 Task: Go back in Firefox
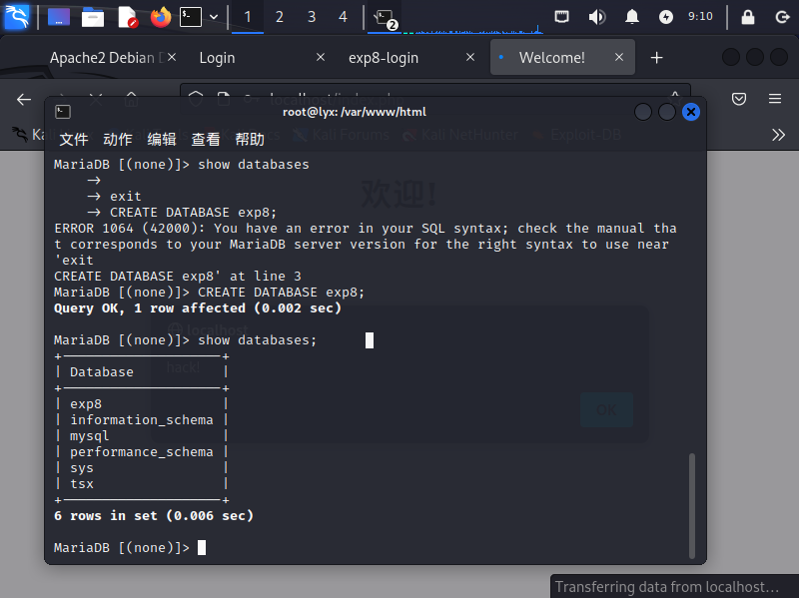(24, 99)
